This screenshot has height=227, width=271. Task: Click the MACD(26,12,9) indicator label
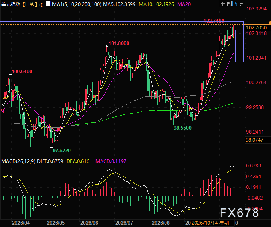[18, 161]
